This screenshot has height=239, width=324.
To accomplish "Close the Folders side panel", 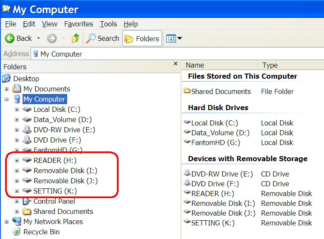I will click(176, 64).
